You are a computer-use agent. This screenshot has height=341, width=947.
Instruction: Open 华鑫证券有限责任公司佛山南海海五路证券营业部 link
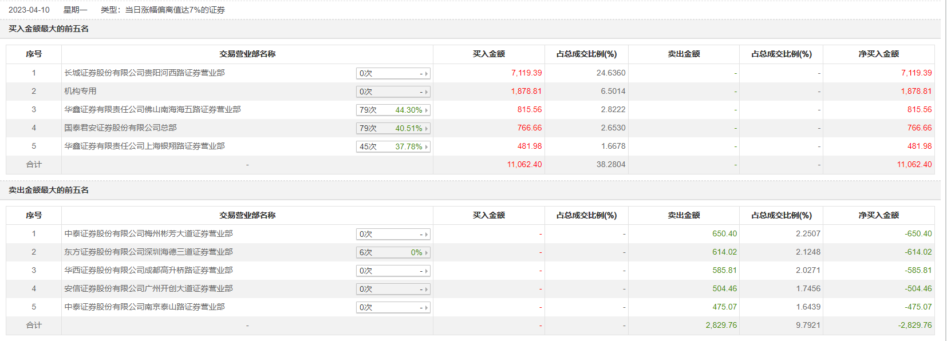tap(152, 109)
